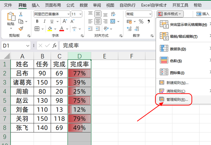Increase decimal places
This screenshot has height=145, width=211.
click(x=129, y=29)
